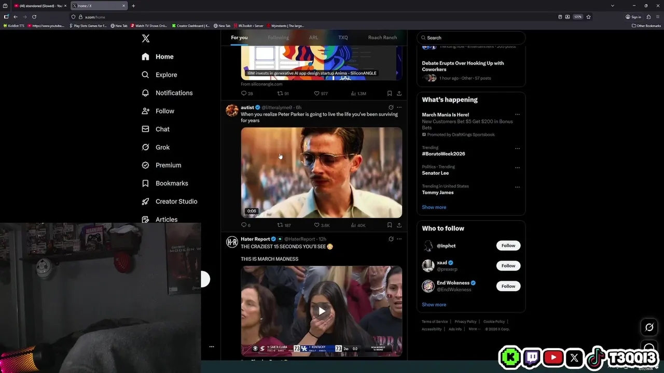Reply to autist's post with 6 replies
The image size is (664, 373).
point(246,225)
